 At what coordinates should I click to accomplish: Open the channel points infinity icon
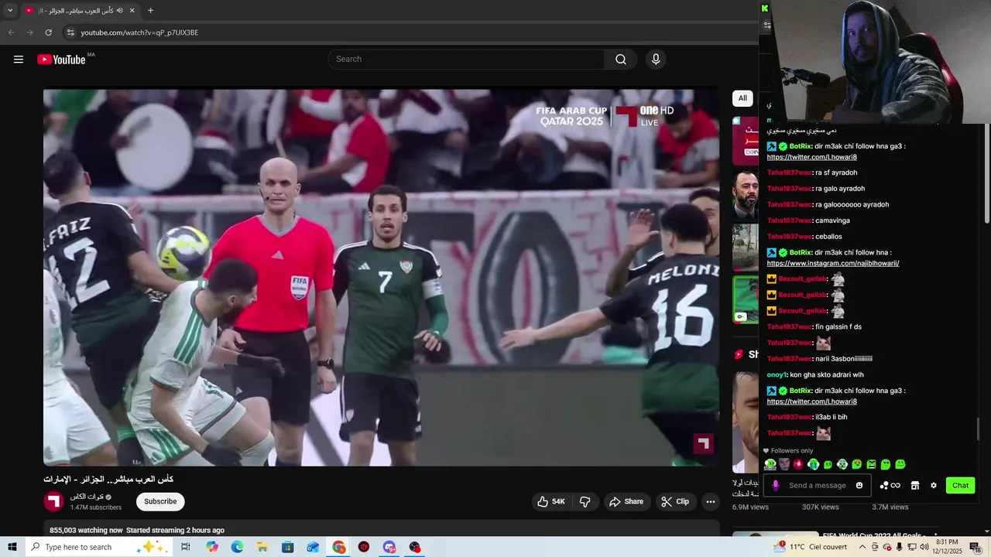tap(895, 485)
